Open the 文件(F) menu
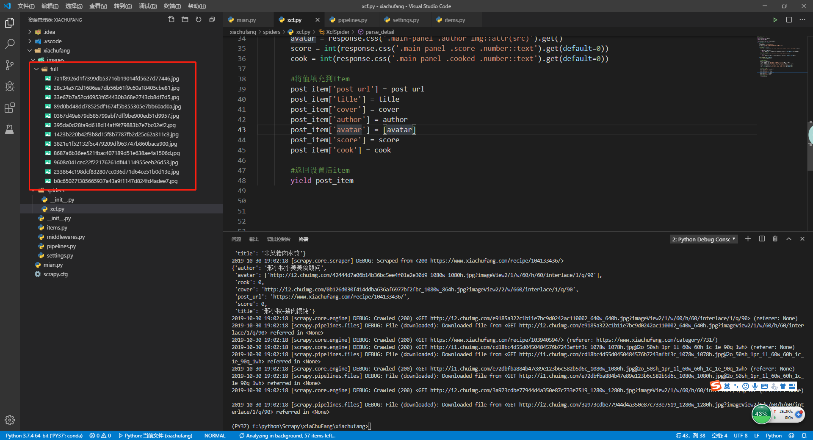The height and width of the screenshot is (440, 813). click(26, 6)
